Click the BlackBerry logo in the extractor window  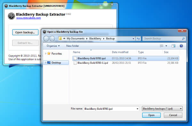12,16
